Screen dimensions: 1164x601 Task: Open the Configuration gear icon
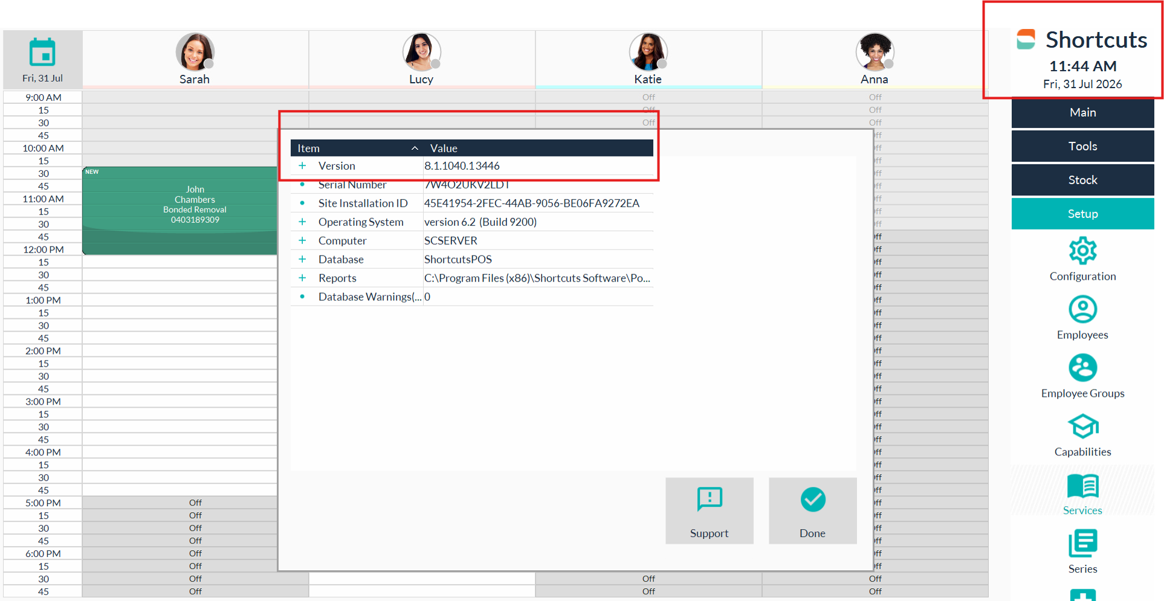pos(1082,251)
